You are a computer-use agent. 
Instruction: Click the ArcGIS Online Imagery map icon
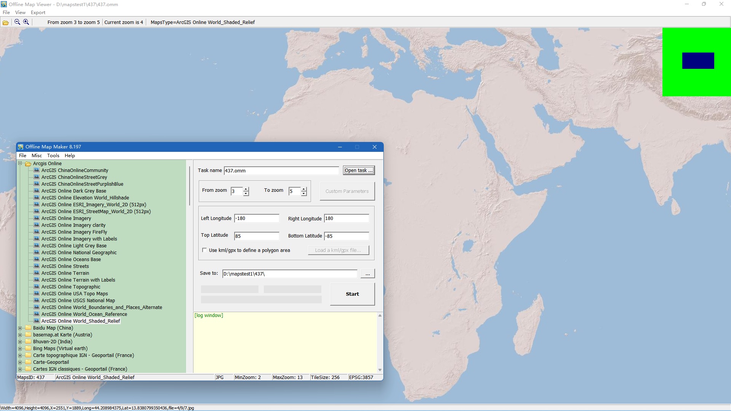tap(37, 218)
